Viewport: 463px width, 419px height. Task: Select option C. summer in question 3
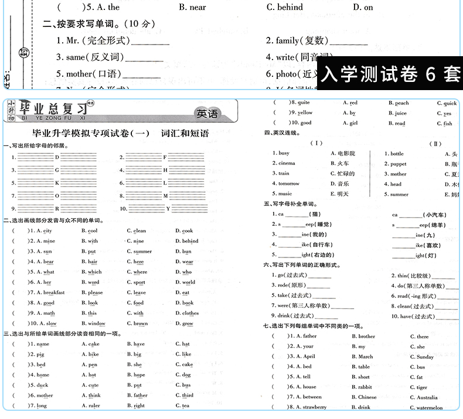click(139, 252)
